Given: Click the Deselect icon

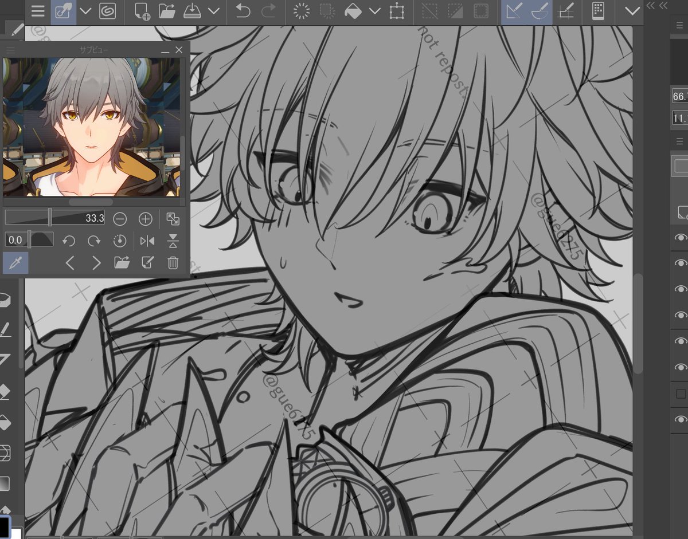Looking at the screenshot, I should pyautogui.click(x=430, y=11).
